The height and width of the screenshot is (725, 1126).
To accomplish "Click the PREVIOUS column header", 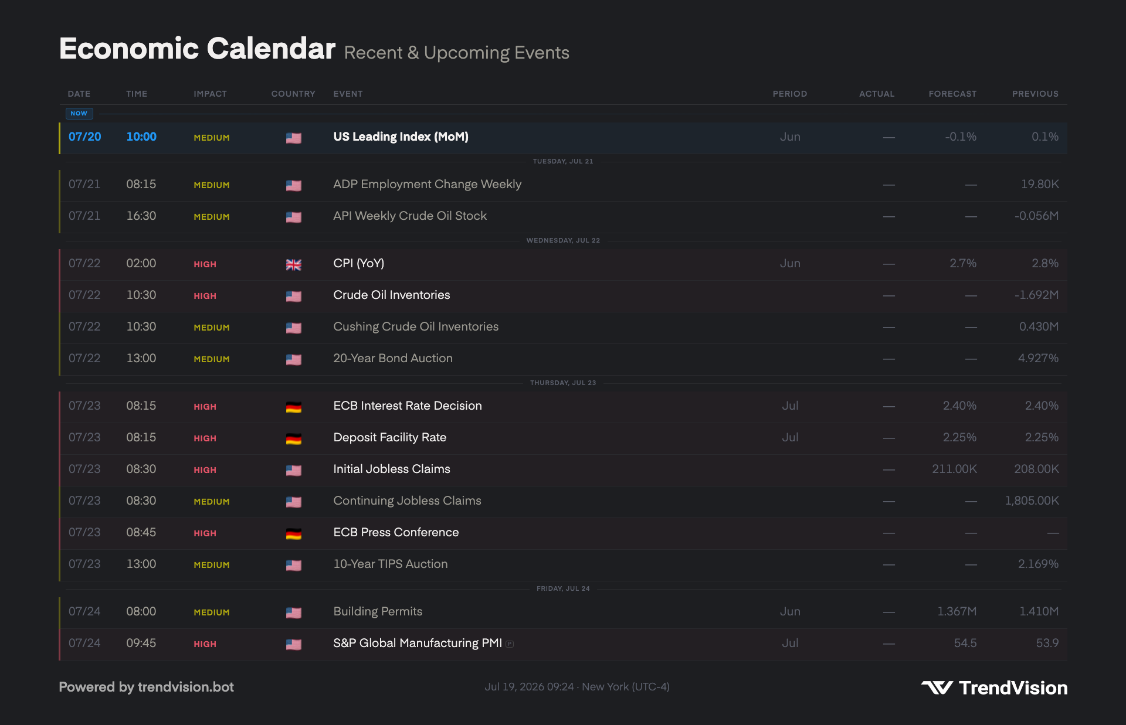I will click(1035, 94).
